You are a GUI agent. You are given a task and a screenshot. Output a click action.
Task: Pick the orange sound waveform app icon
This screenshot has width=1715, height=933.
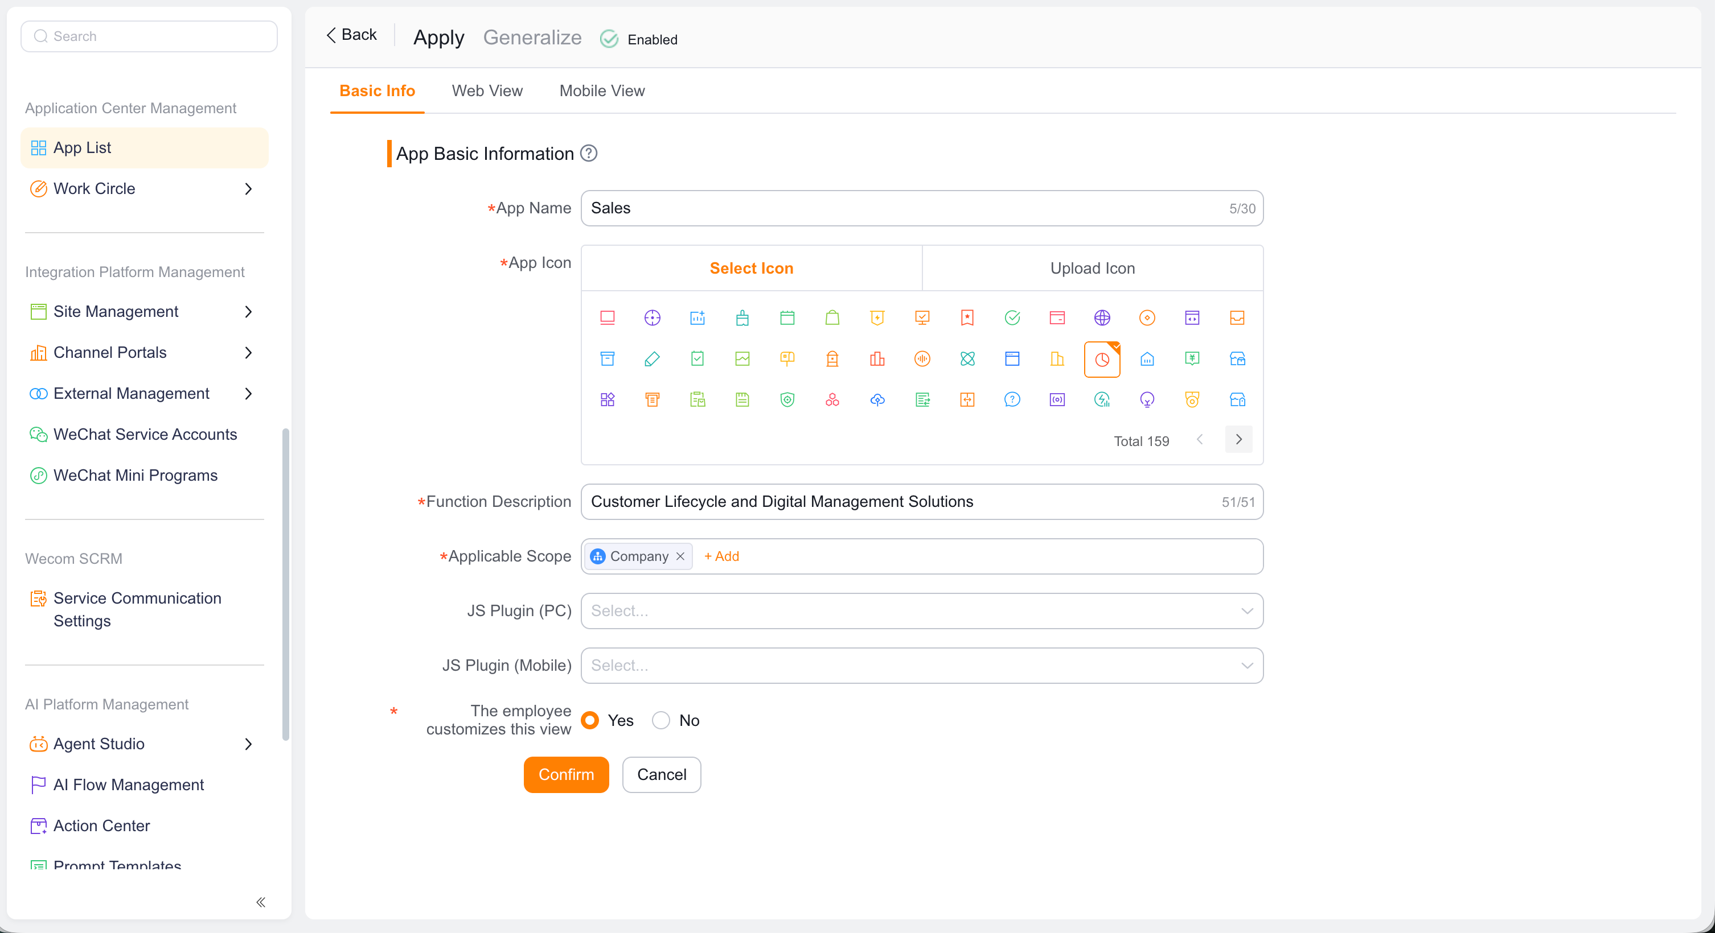[922, 359]
